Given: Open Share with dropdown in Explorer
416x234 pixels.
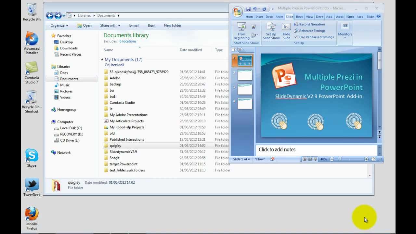Looking at the screenshot, I should 110,25.
